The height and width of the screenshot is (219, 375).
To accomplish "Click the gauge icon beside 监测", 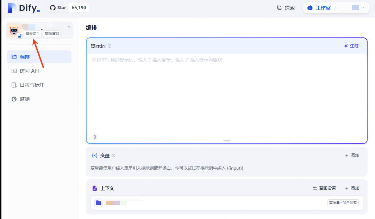I will click(14, 99).
